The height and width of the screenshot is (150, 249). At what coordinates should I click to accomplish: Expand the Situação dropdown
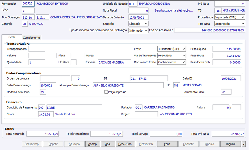pos(146,24)
